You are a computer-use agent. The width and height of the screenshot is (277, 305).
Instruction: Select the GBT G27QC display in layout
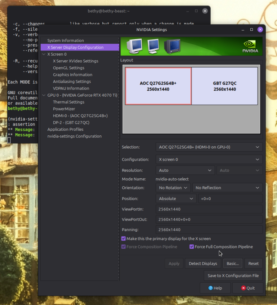click(x=224, y=86)
